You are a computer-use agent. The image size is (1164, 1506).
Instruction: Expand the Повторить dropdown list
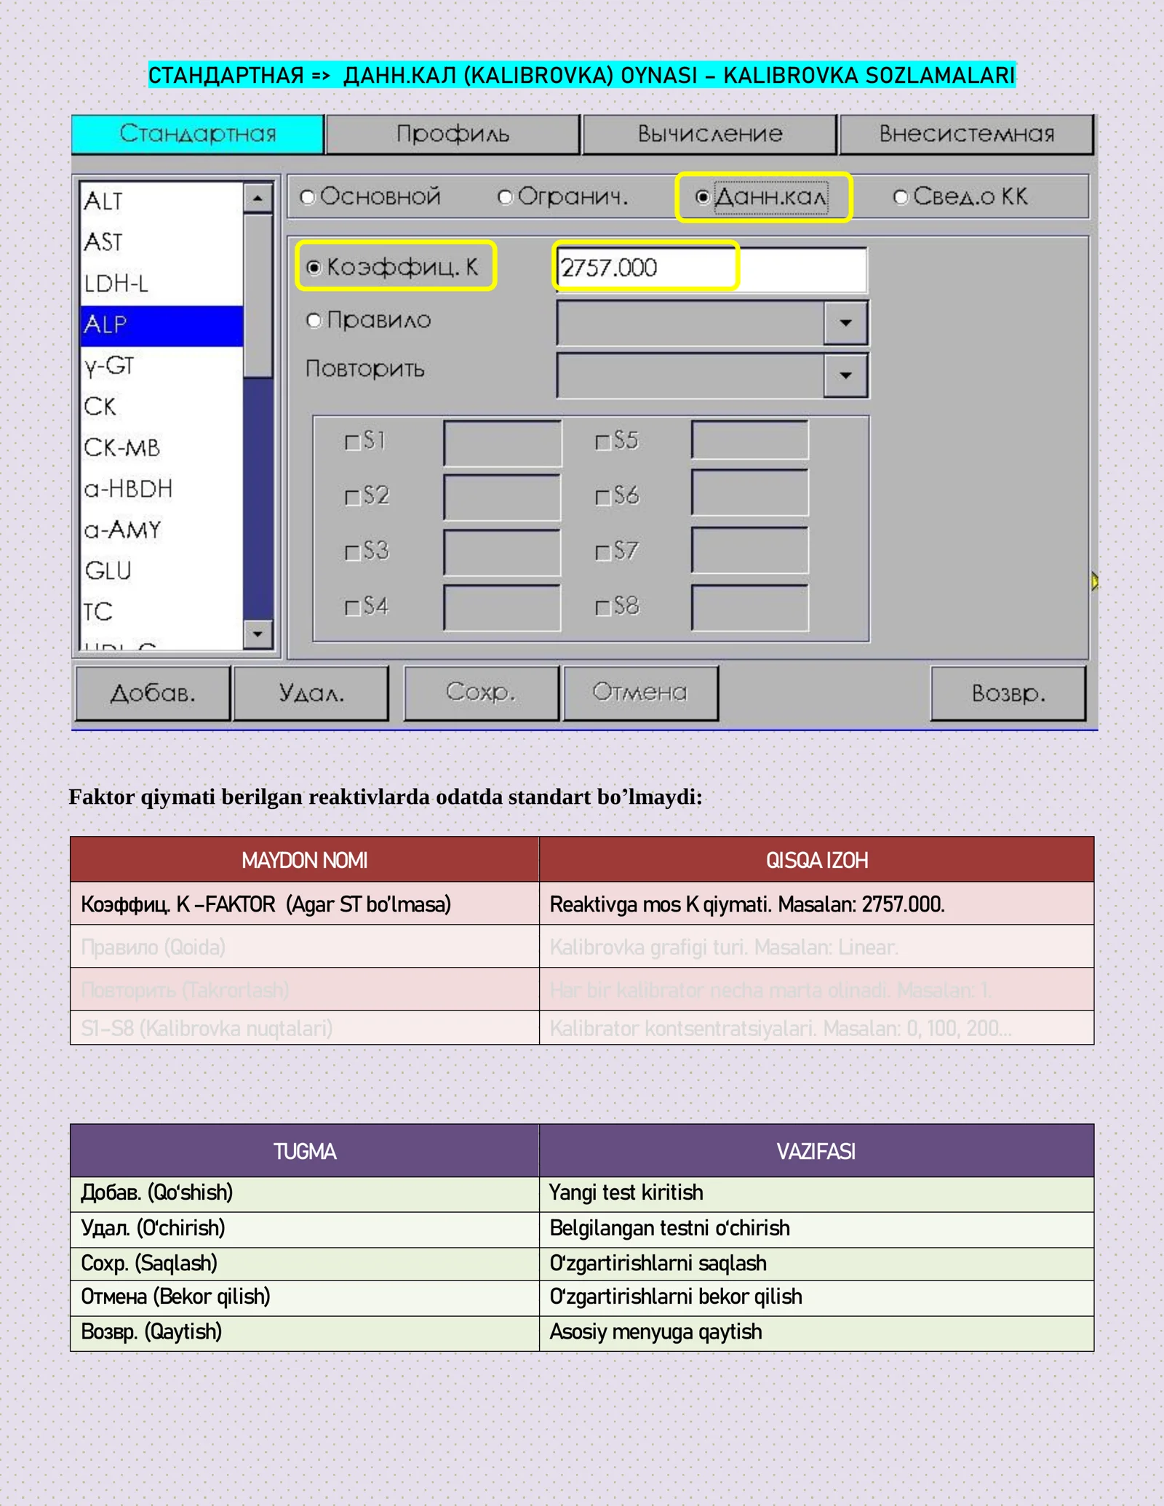(x=845, y=375)
